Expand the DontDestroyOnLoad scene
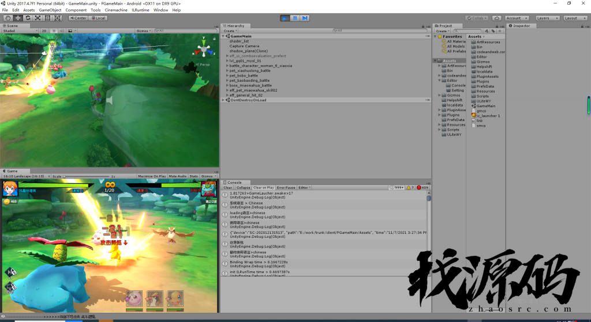 [223, 100]
